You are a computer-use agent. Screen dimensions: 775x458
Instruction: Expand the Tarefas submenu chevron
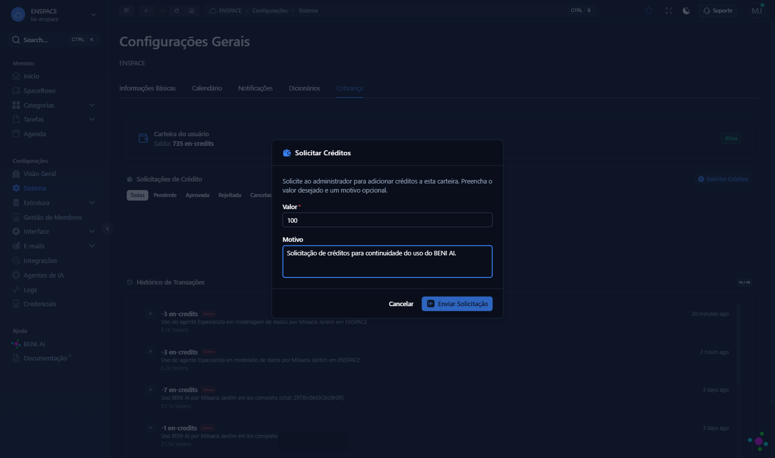92,120
